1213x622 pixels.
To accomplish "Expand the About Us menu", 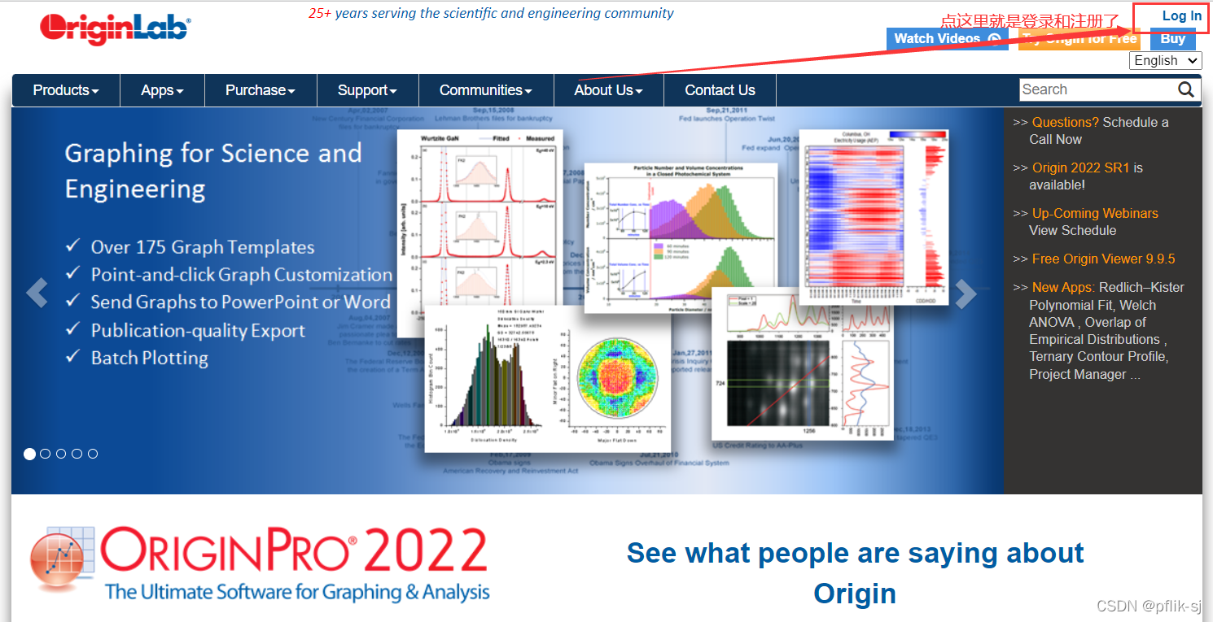I will click(x=608, y=90).
